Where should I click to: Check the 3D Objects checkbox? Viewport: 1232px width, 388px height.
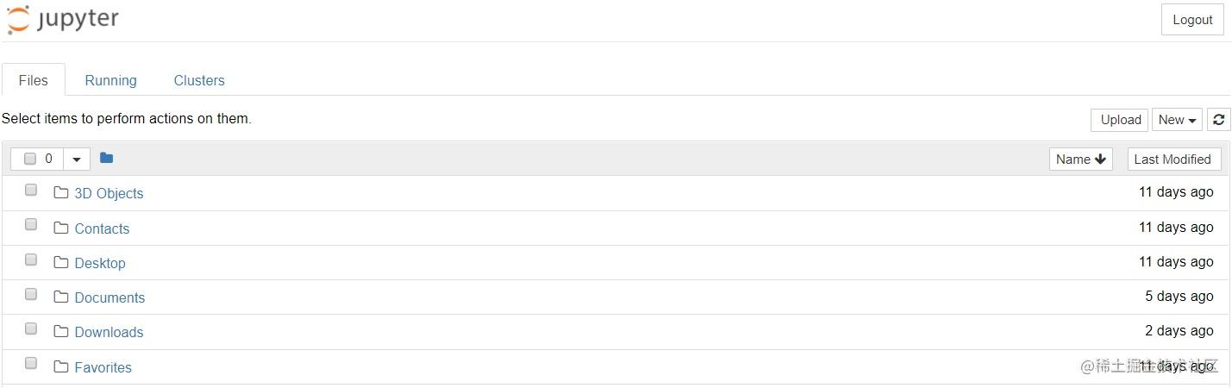tap(31, 190)
